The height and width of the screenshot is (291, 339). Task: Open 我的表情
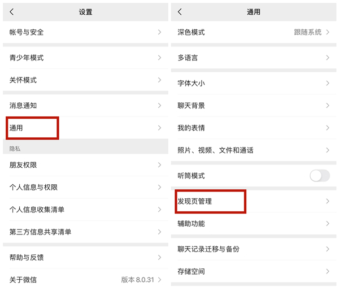pyautogui.click(x=254, y=128)
